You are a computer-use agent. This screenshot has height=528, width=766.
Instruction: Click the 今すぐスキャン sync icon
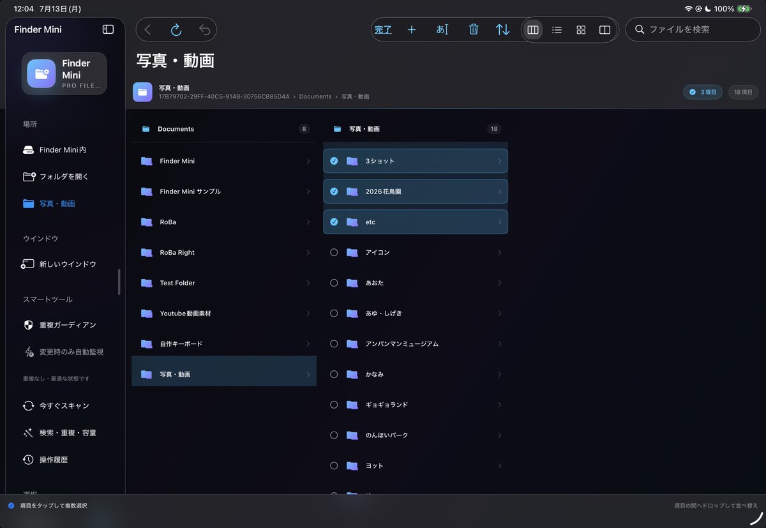click(28, 405)
